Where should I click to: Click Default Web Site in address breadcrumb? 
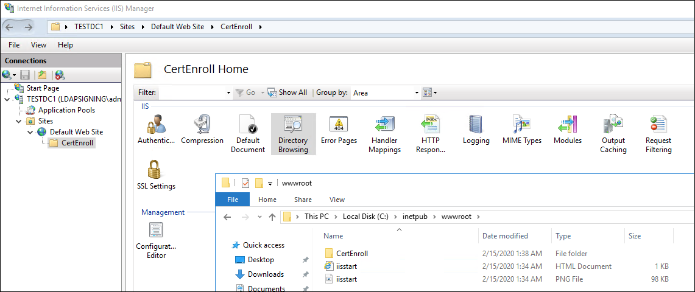(178, 27)
